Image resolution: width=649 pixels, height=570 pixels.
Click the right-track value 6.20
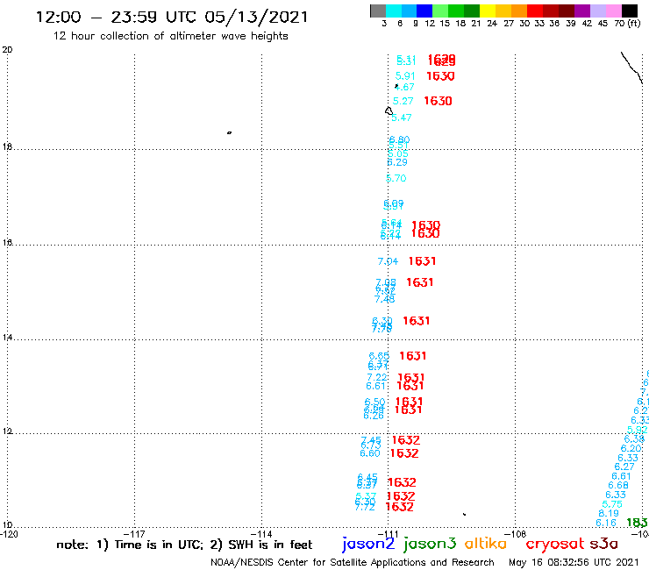coord(631,448)
